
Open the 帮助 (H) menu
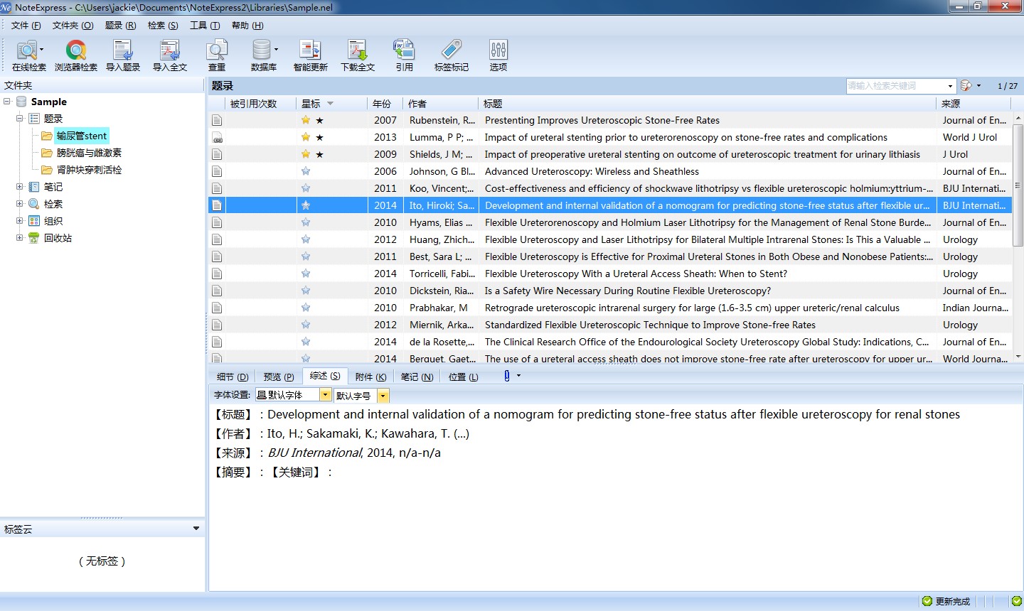pyautogui.click(x=247, y=26)
